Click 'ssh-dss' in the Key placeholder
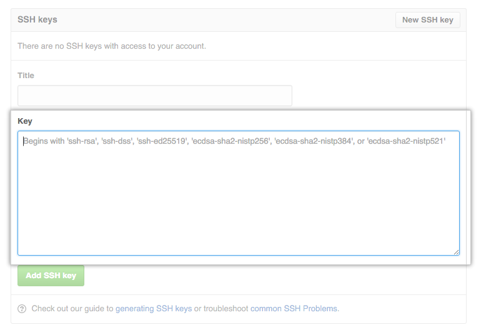 tap(118, 141)
